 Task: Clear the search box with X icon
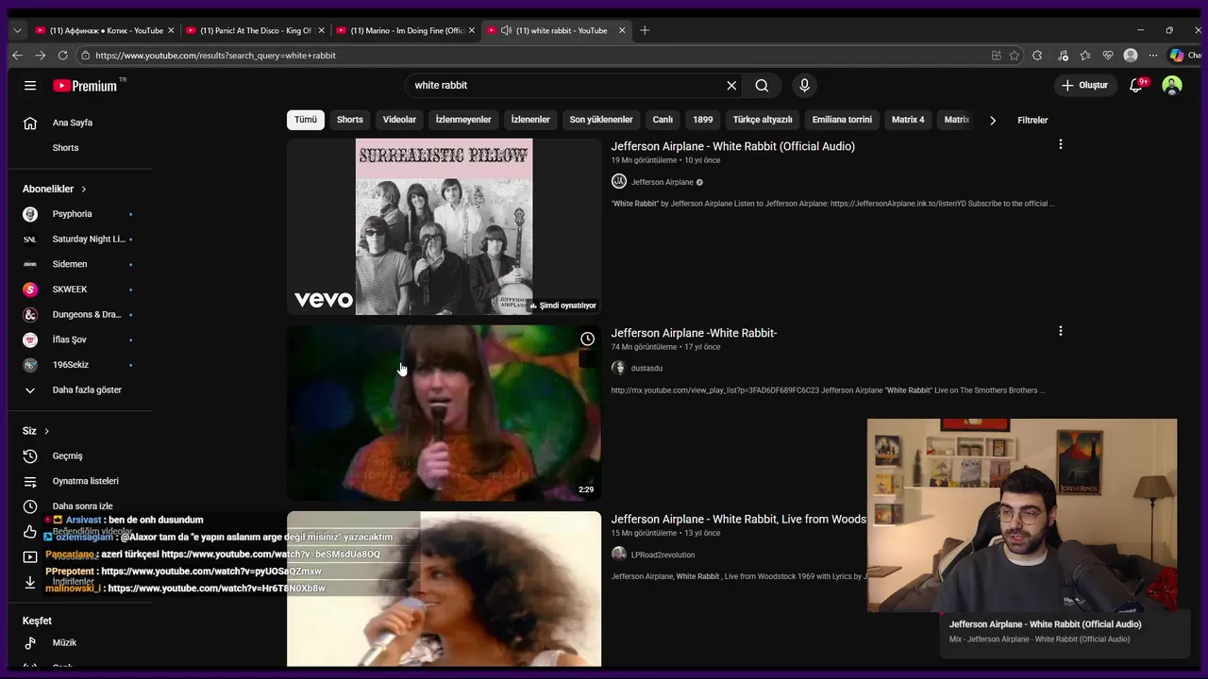731,85
